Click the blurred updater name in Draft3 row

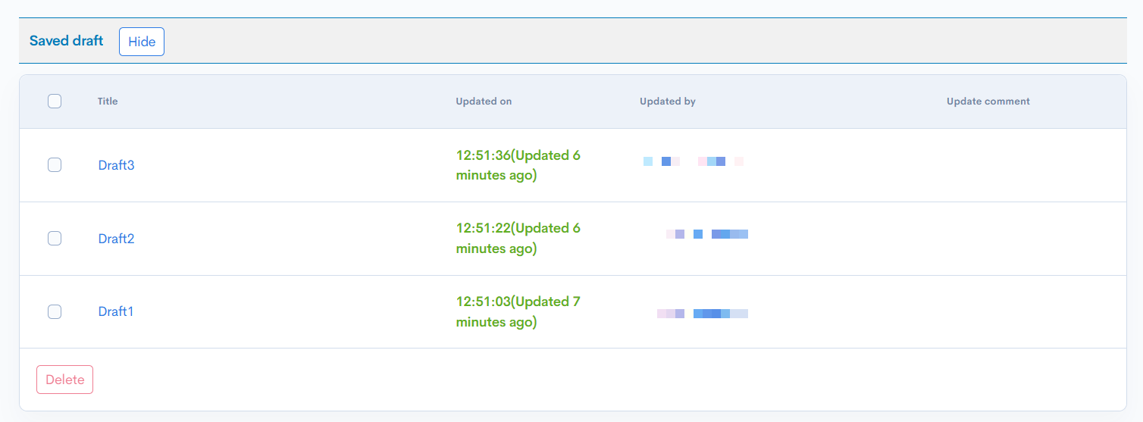(x=694, y=161)
